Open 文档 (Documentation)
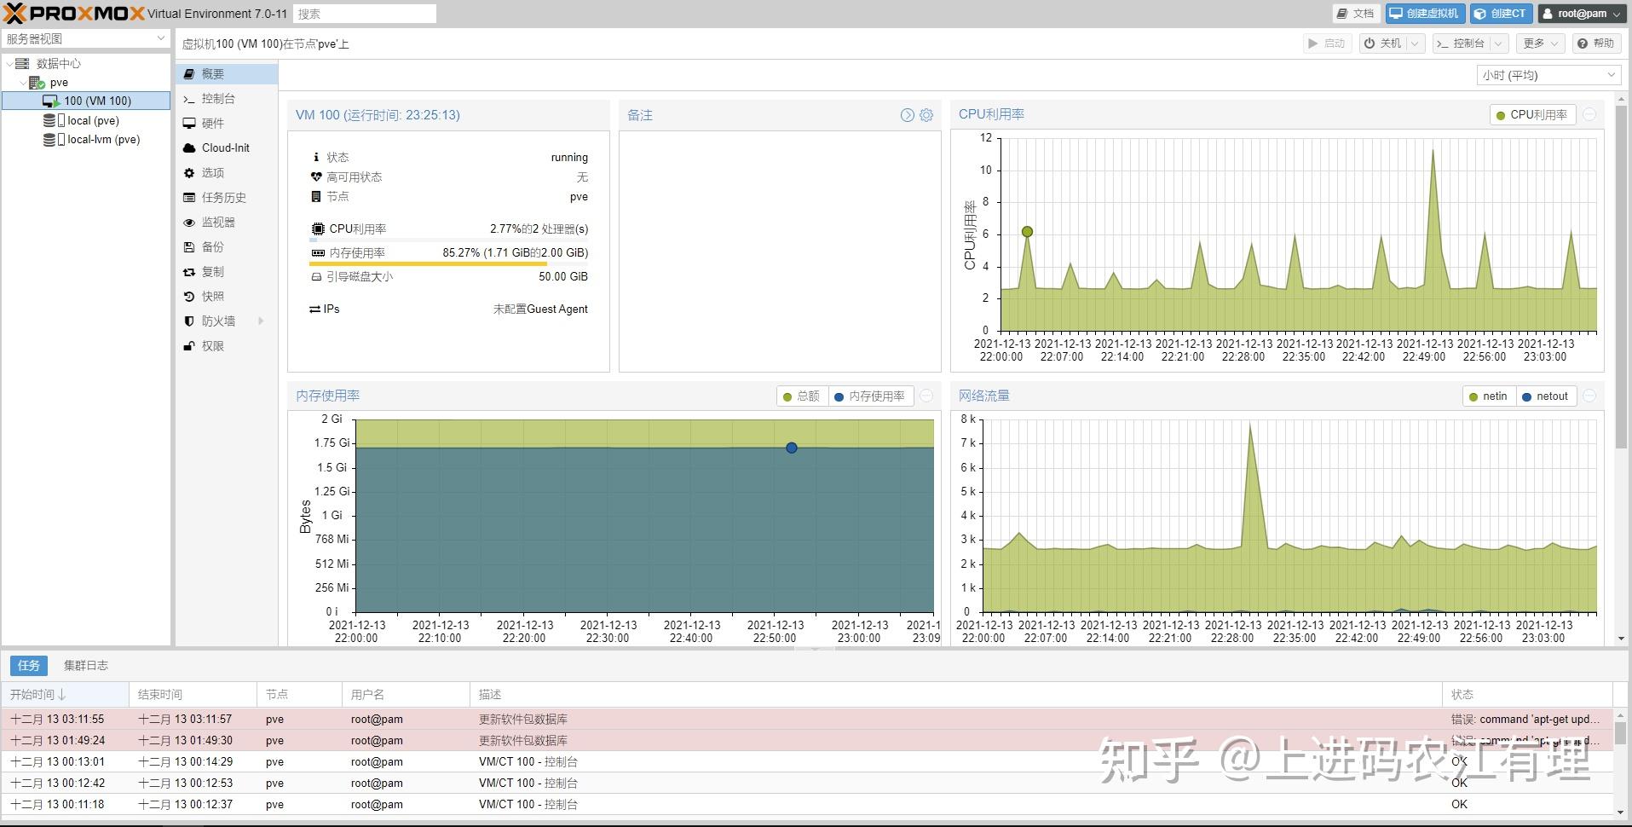 coord(1354,13)
